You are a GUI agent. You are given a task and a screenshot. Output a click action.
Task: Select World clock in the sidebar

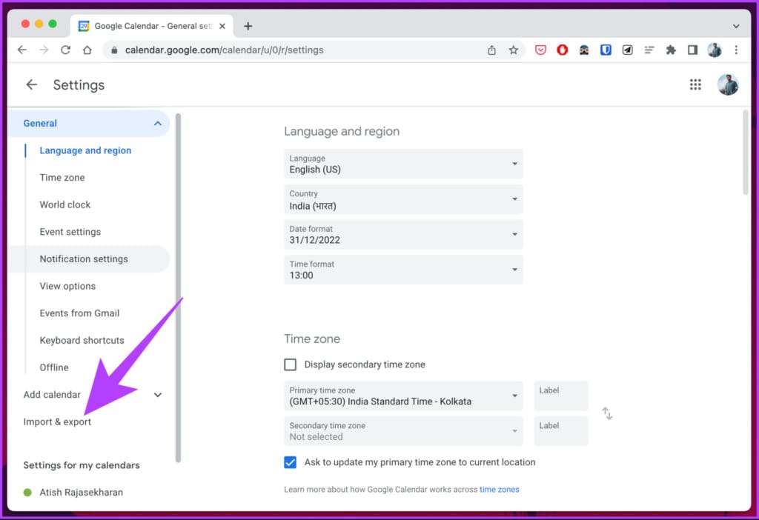[x=65, y=204]
